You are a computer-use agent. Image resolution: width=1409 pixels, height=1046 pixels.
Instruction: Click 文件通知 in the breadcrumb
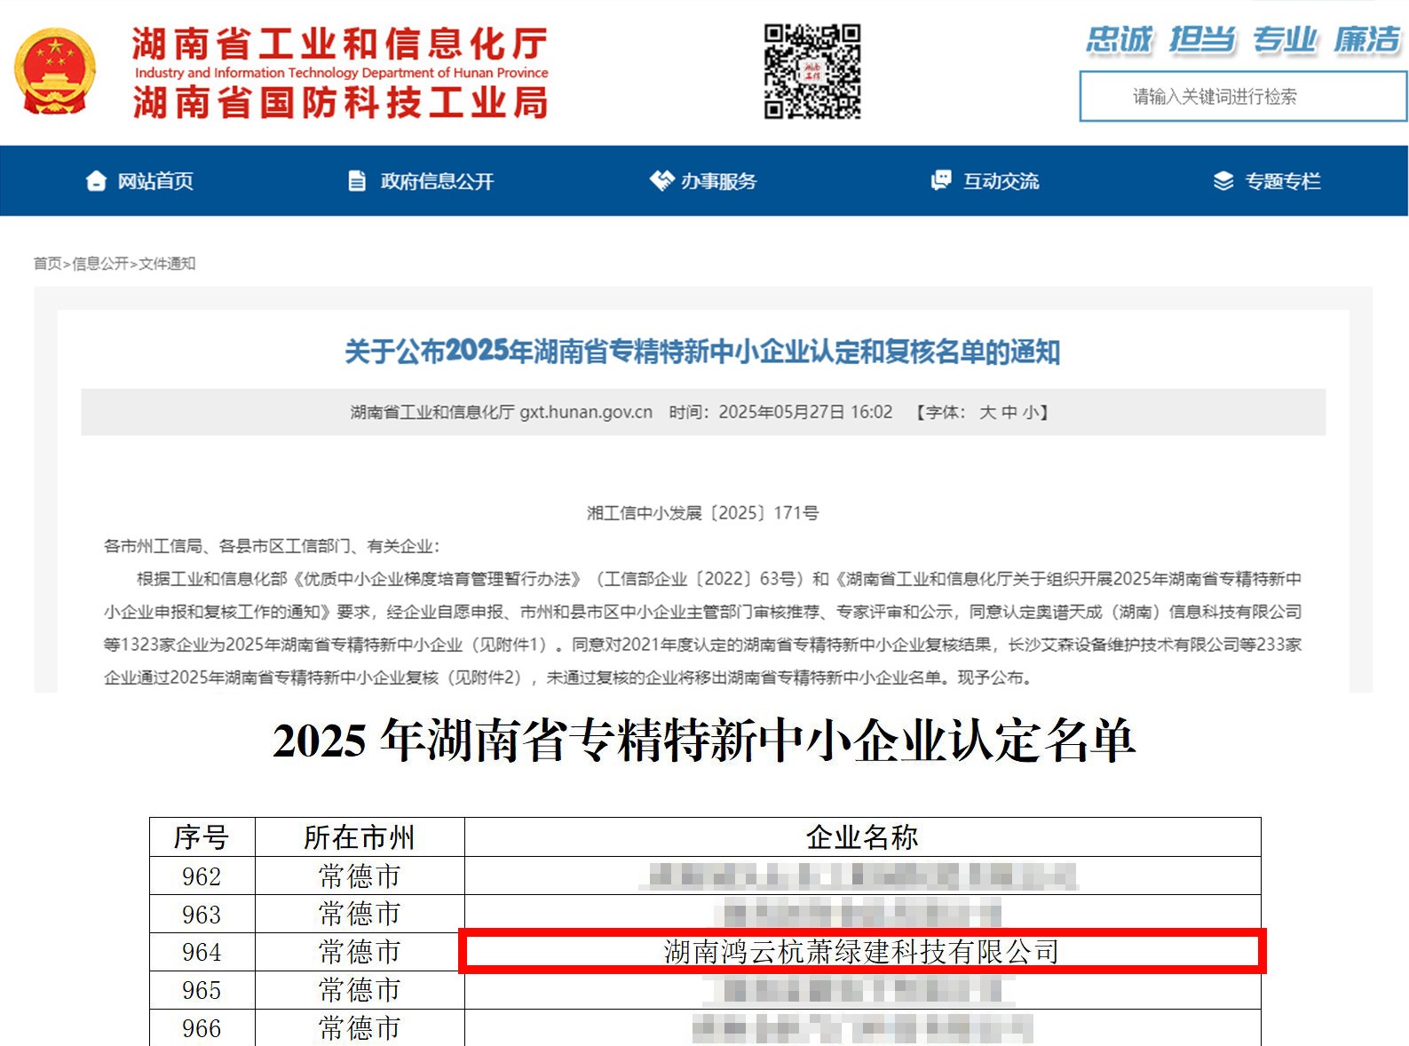pyautogui.click(x=167, y=264)
